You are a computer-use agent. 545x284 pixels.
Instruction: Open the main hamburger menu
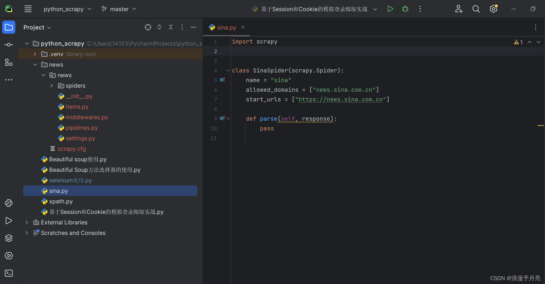[x=28, y=9]
